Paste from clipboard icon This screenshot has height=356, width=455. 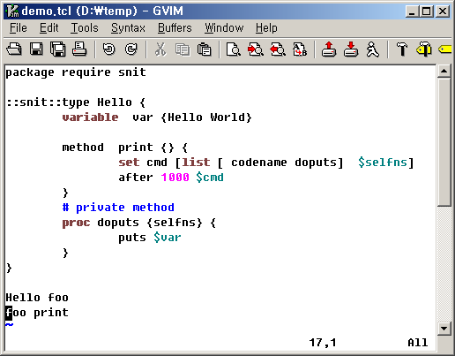click(x=205, y=49)
